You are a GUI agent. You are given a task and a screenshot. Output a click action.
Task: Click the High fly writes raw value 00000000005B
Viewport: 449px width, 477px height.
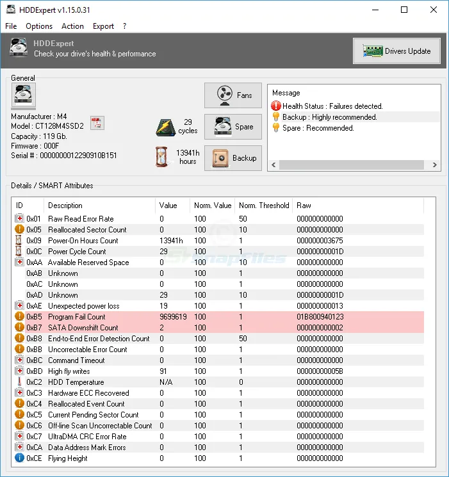(320, 371)
